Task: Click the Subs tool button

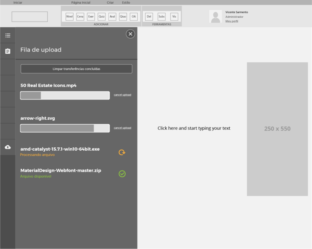Action: click(161, 17)
